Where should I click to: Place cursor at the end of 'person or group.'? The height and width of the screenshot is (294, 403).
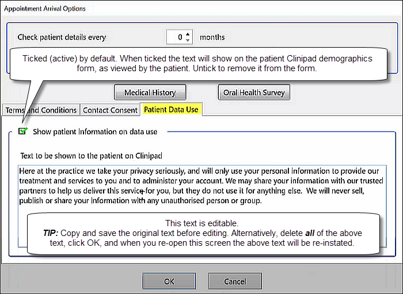[x=263, y=201]
